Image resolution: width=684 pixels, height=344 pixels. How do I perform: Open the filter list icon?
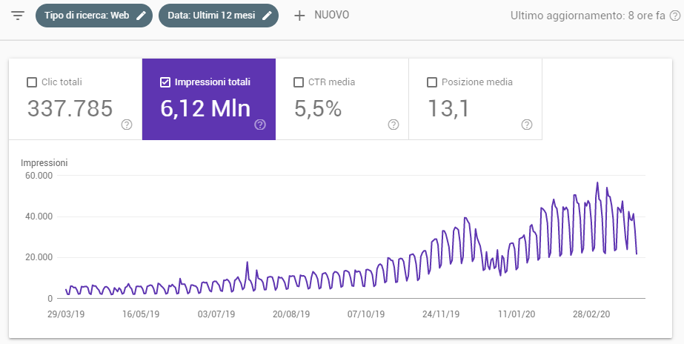tap(18, 16)
